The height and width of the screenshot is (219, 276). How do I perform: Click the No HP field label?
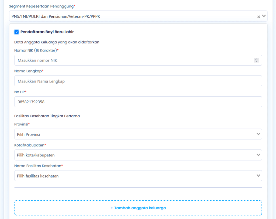pyautogui.click(x=20, y=92)
